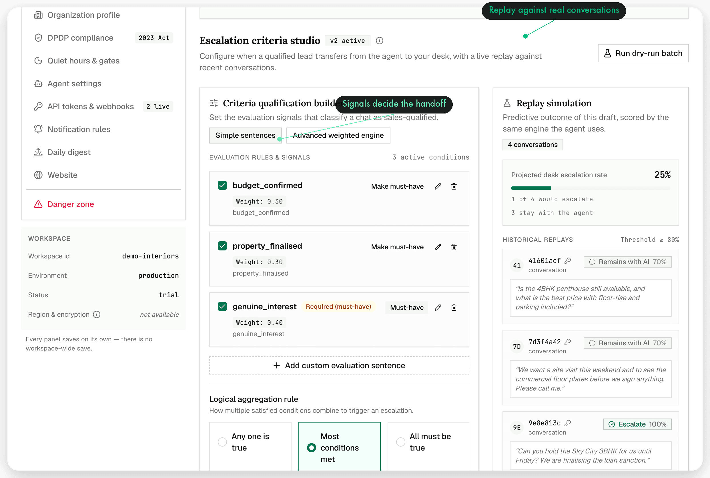
Task: Edit the budget_confirmed rule with pencil icon
Action: tap(438, 186)
